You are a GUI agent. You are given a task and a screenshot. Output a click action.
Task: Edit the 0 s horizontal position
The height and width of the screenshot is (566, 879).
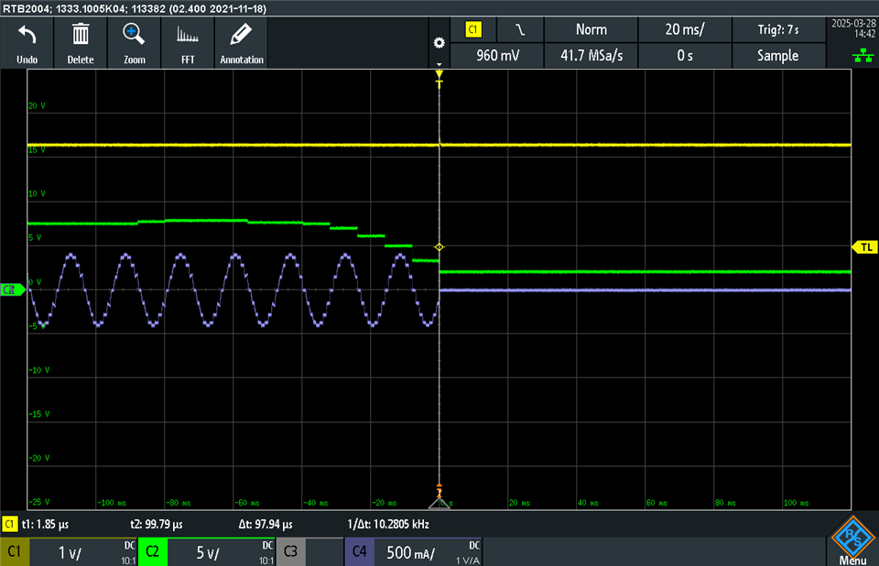pyautogui.click(x=685, y=56)
